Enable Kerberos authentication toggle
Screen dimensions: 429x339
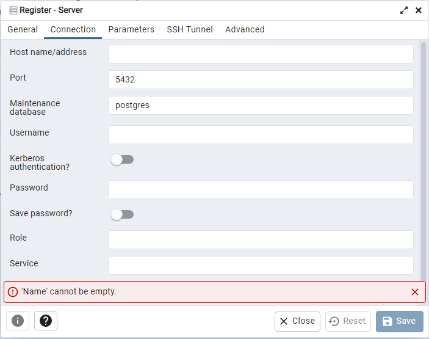click(122, 159)
